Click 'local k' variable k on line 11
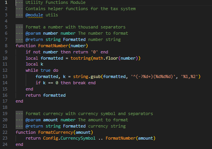Viewport: 212px width, 149px height. (42, 64)
